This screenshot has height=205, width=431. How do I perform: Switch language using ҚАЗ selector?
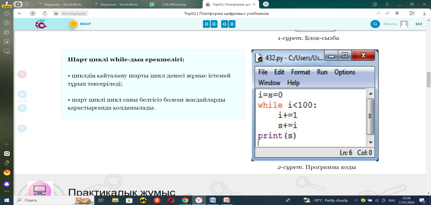click(419, 24)
